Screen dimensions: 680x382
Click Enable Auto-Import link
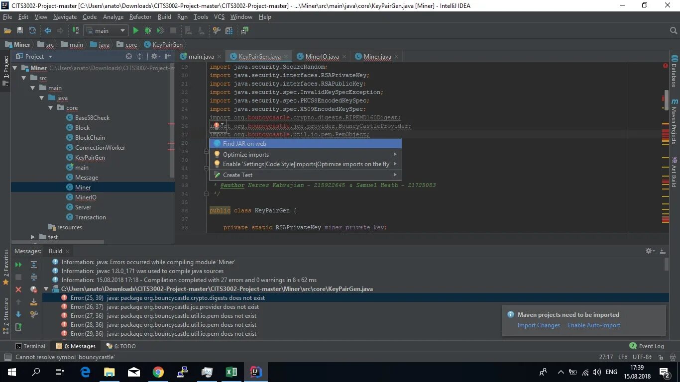[x=594, y=325]
